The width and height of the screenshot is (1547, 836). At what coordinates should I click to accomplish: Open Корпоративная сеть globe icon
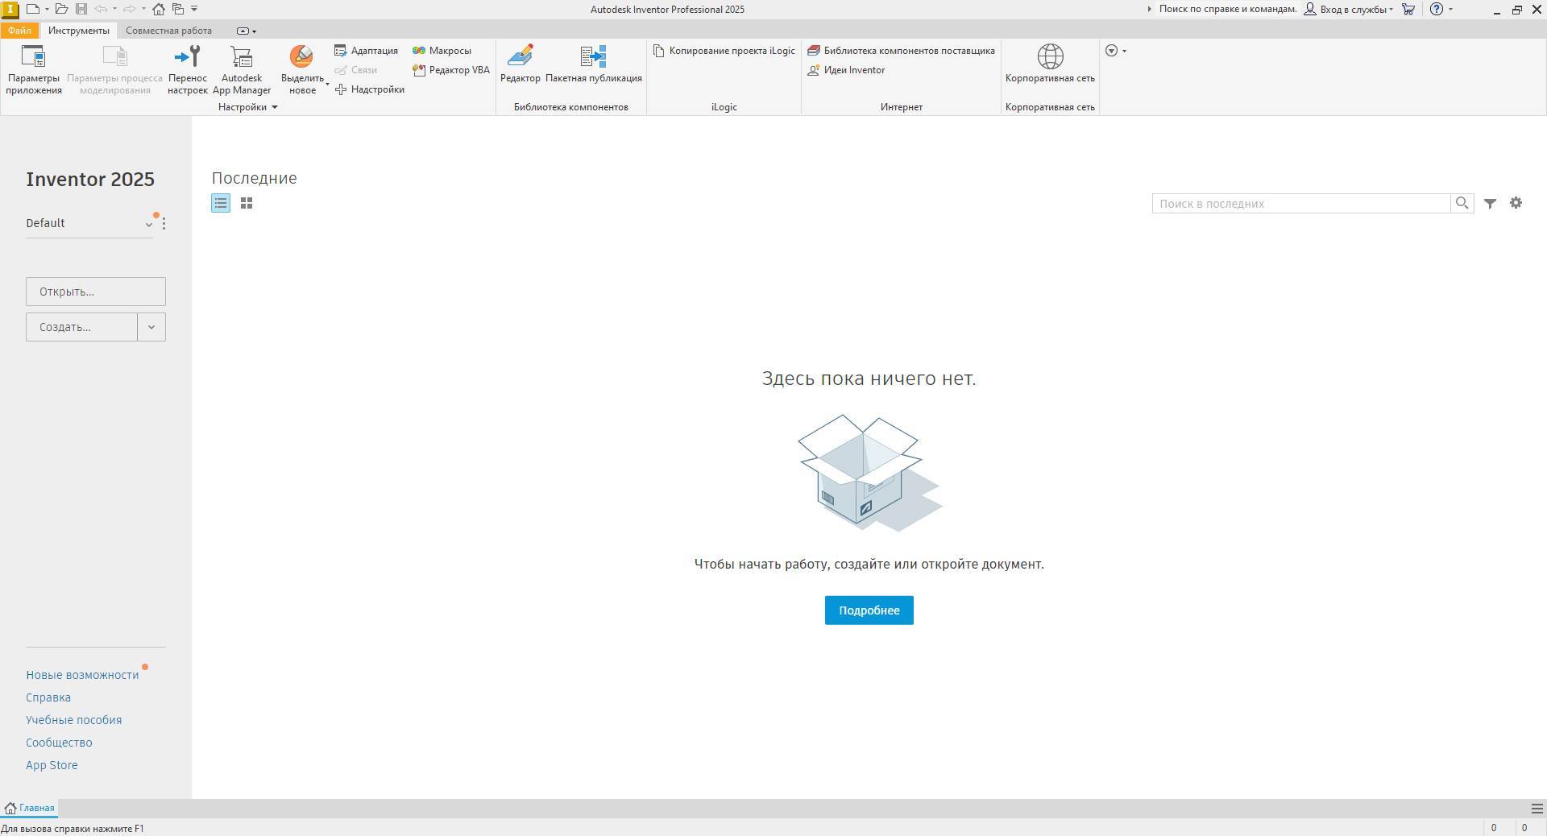coord(1050,57)
